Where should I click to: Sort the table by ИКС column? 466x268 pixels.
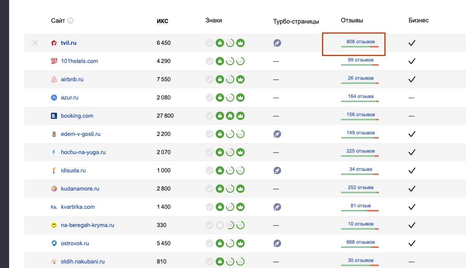pyautogui.click(x=162, y=21)
